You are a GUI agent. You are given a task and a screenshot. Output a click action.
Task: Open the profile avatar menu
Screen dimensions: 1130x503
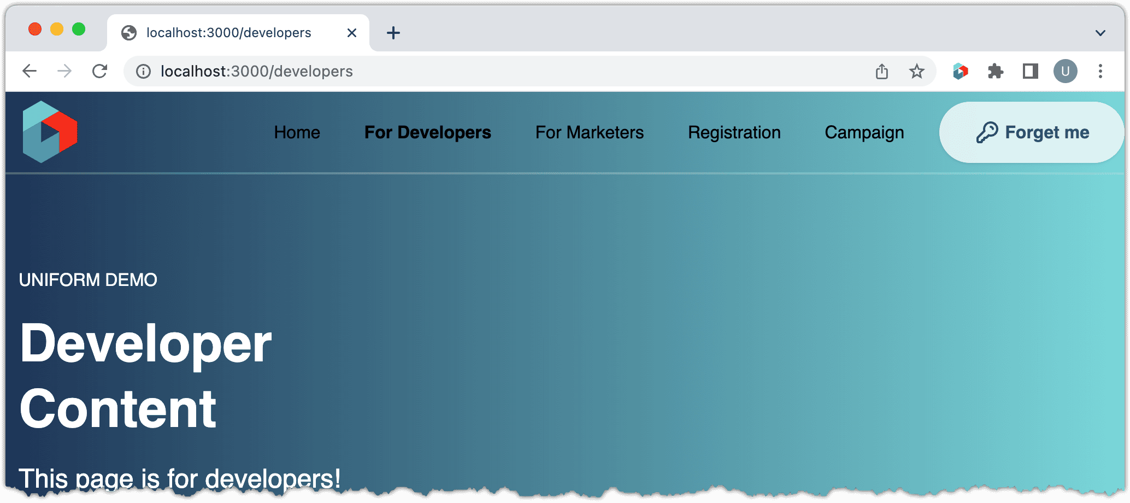tap(1066, 71)
